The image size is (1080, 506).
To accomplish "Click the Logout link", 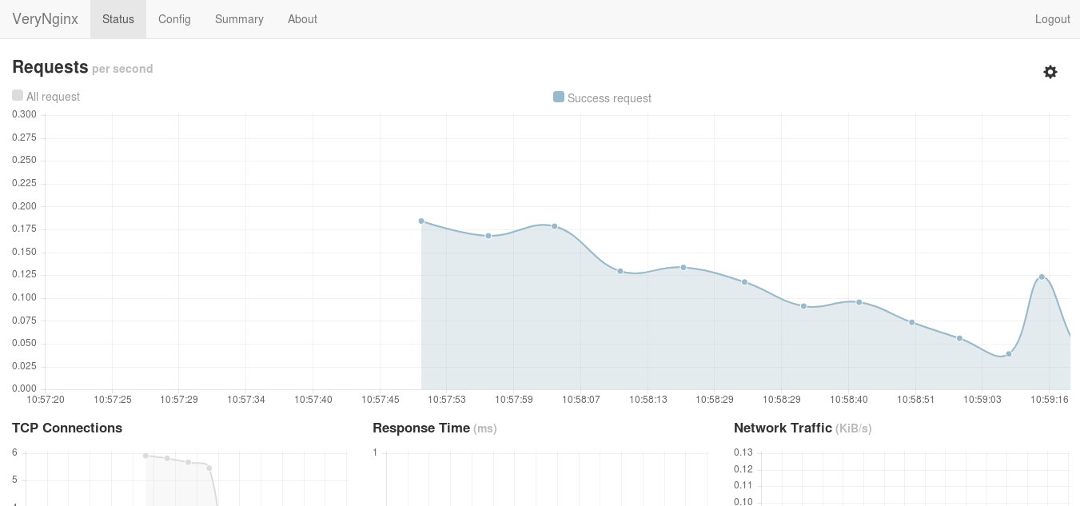I will [x=1052, y=19].
